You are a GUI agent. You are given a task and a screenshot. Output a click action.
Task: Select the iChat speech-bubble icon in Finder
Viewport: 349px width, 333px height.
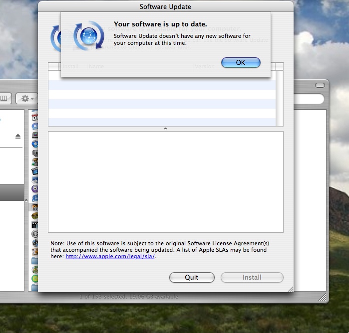(35, 126)
